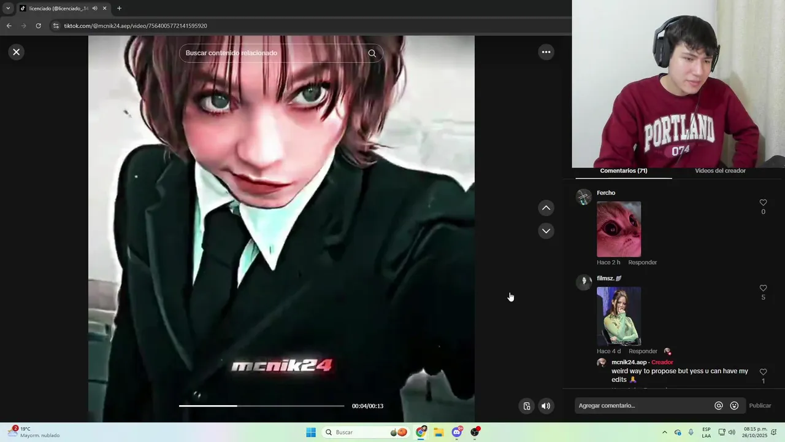Viewport: 785px width, 442px height.
Task: Mute the video with the speaker icon
Action: pos(546,406)
